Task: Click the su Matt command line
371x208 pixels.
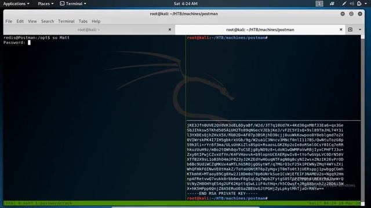Action: tap(37, 38)
